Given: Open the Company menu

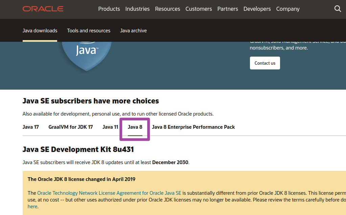Looking at the screenshot, I should pos(288,9).
